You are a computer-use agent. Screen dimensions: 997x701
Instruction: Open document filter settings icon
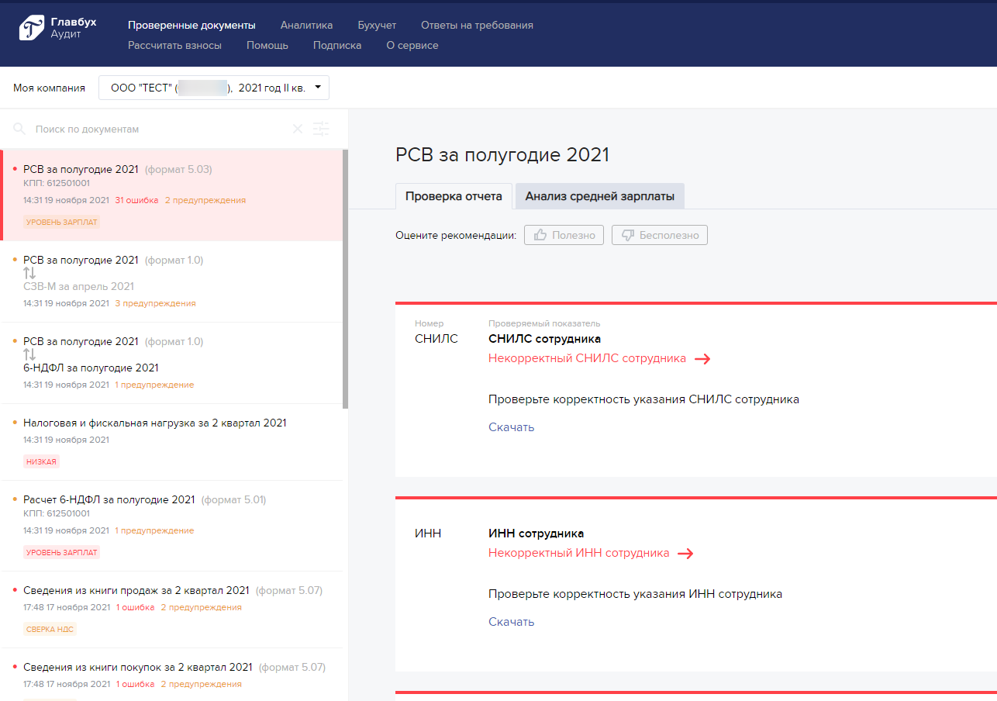[x=321, y=129]
